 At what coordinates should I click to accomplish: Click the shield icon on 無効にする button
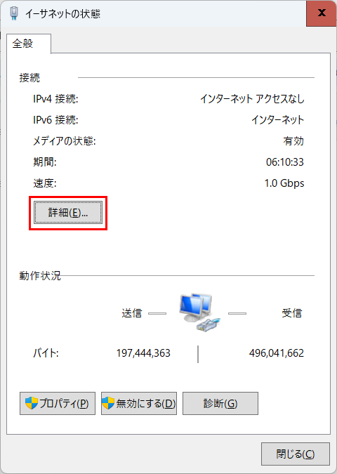[x=108, y=403]
